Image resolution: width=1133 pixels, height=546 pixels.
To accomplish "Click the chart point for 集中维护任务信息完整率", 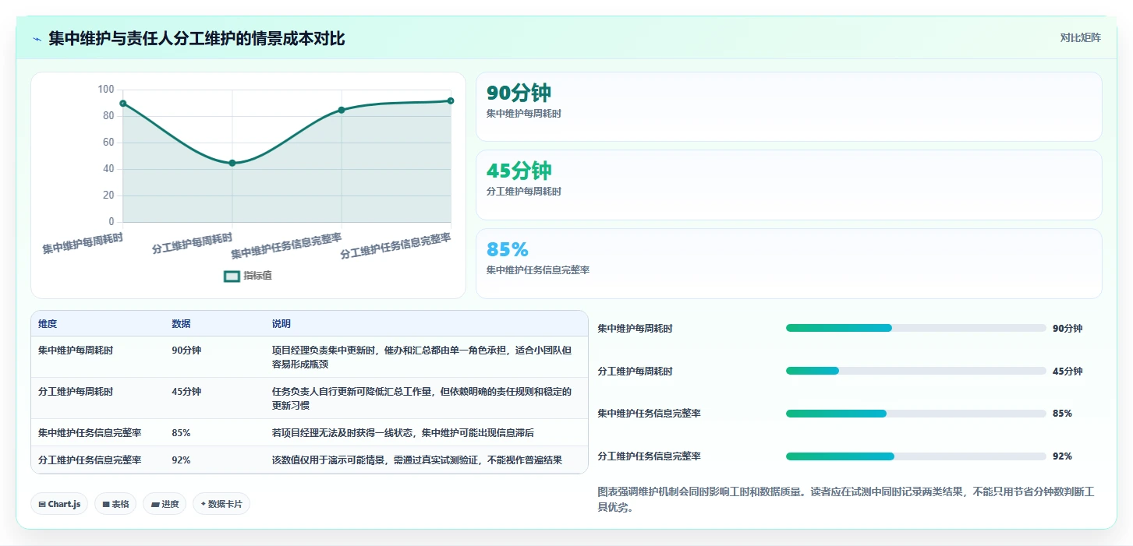I will pos(342,110).
